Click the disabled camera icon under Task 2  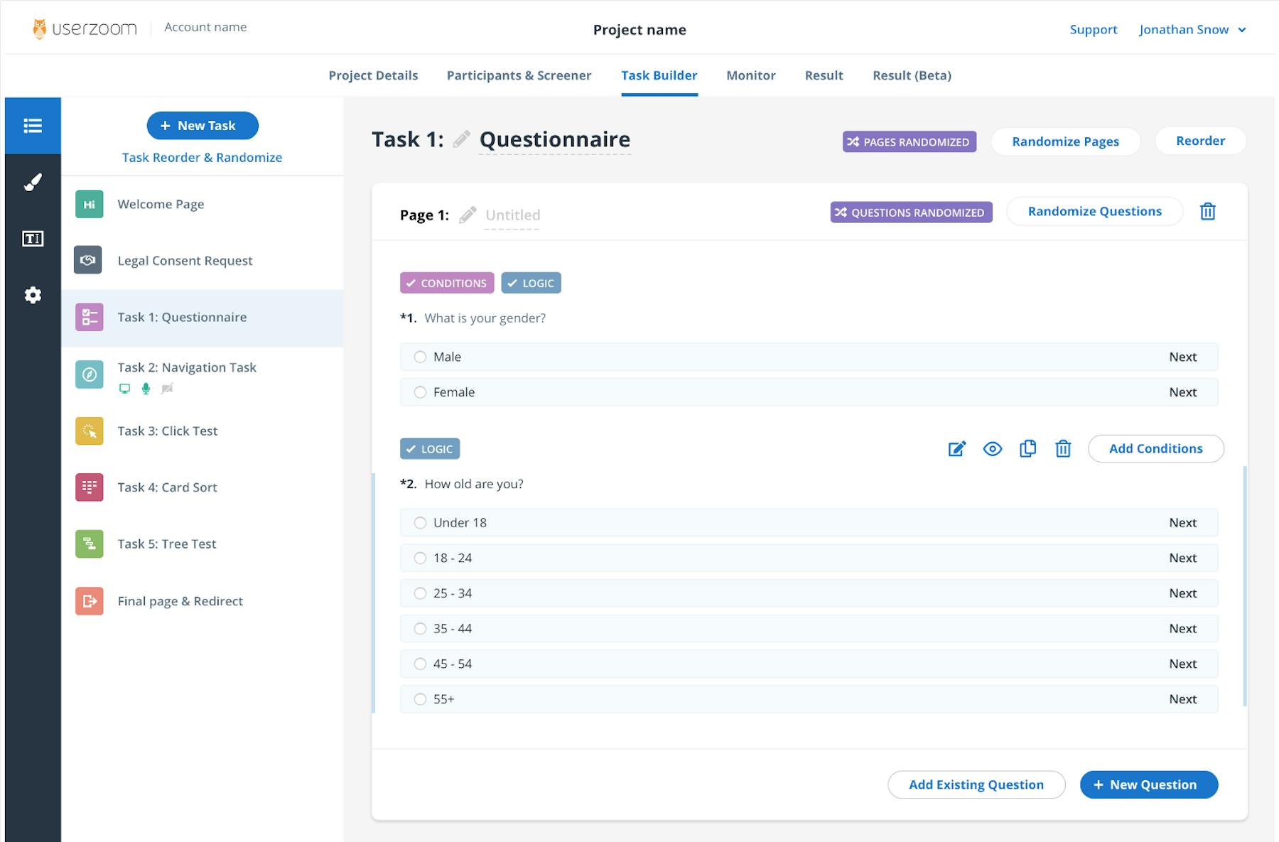tap(167, 389)
